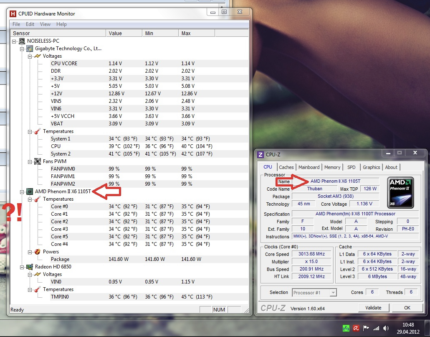Click the Powers flame icon
The image size is (430, 337).
(x=38, y=252)
